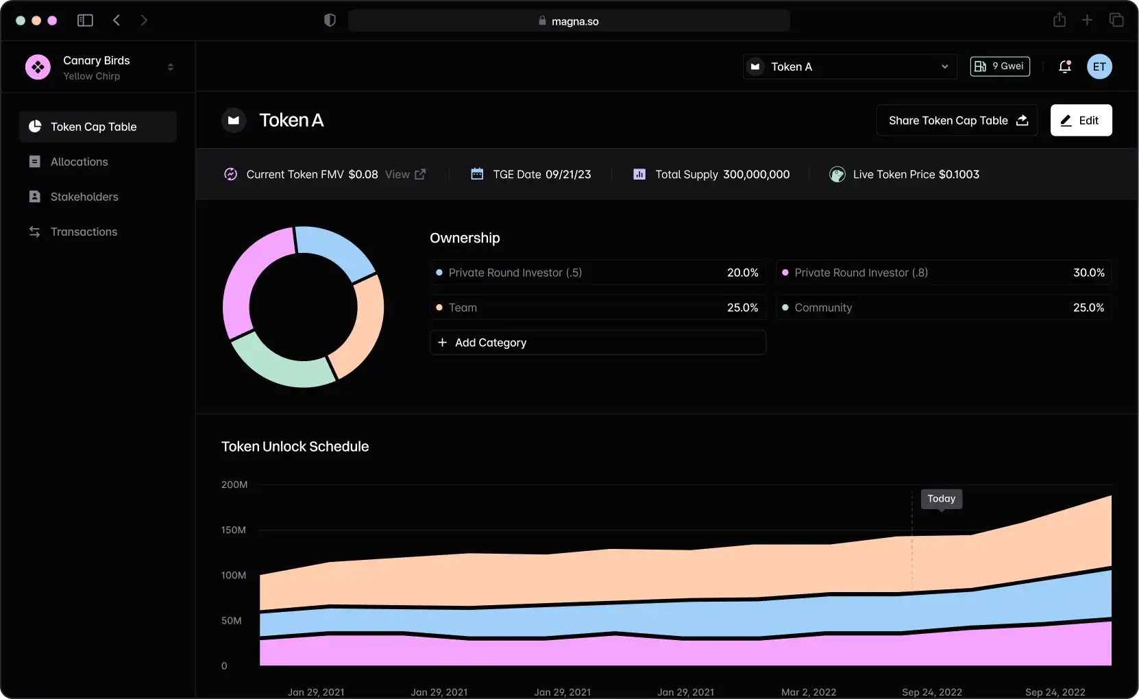The image size is (1139, 699).
Task: Open the Current Token FMV external link icon
Action: 419,174
